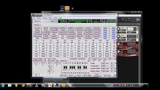The width and height of the screenshot is (160, 90).
Task: Trigger the Fill In A button
Action: pos(43,63)
